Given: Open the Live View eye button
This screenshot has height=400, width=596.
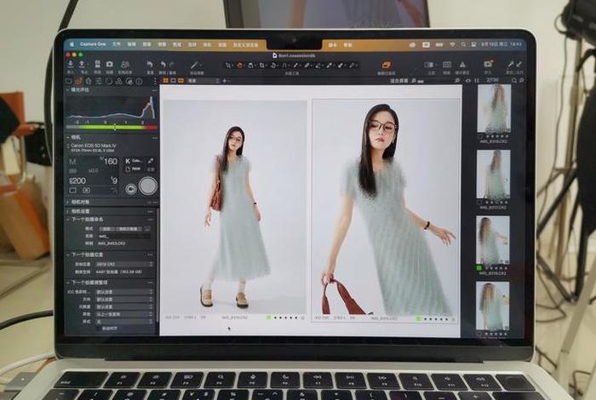Looking at the screenshot, I should 131,189.
